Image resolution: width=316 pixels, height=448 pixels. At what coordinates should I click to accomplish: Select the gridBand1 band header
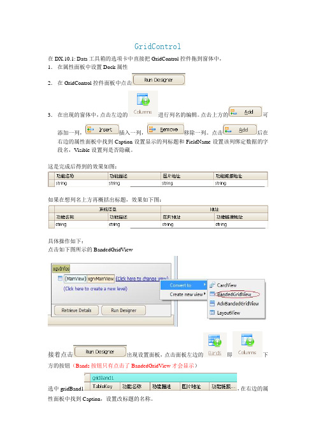point(164,378)
